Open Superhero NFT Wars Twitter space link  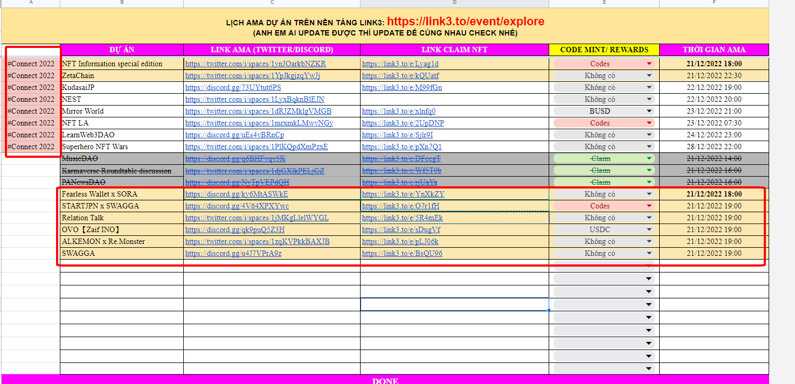pos(257,146)
